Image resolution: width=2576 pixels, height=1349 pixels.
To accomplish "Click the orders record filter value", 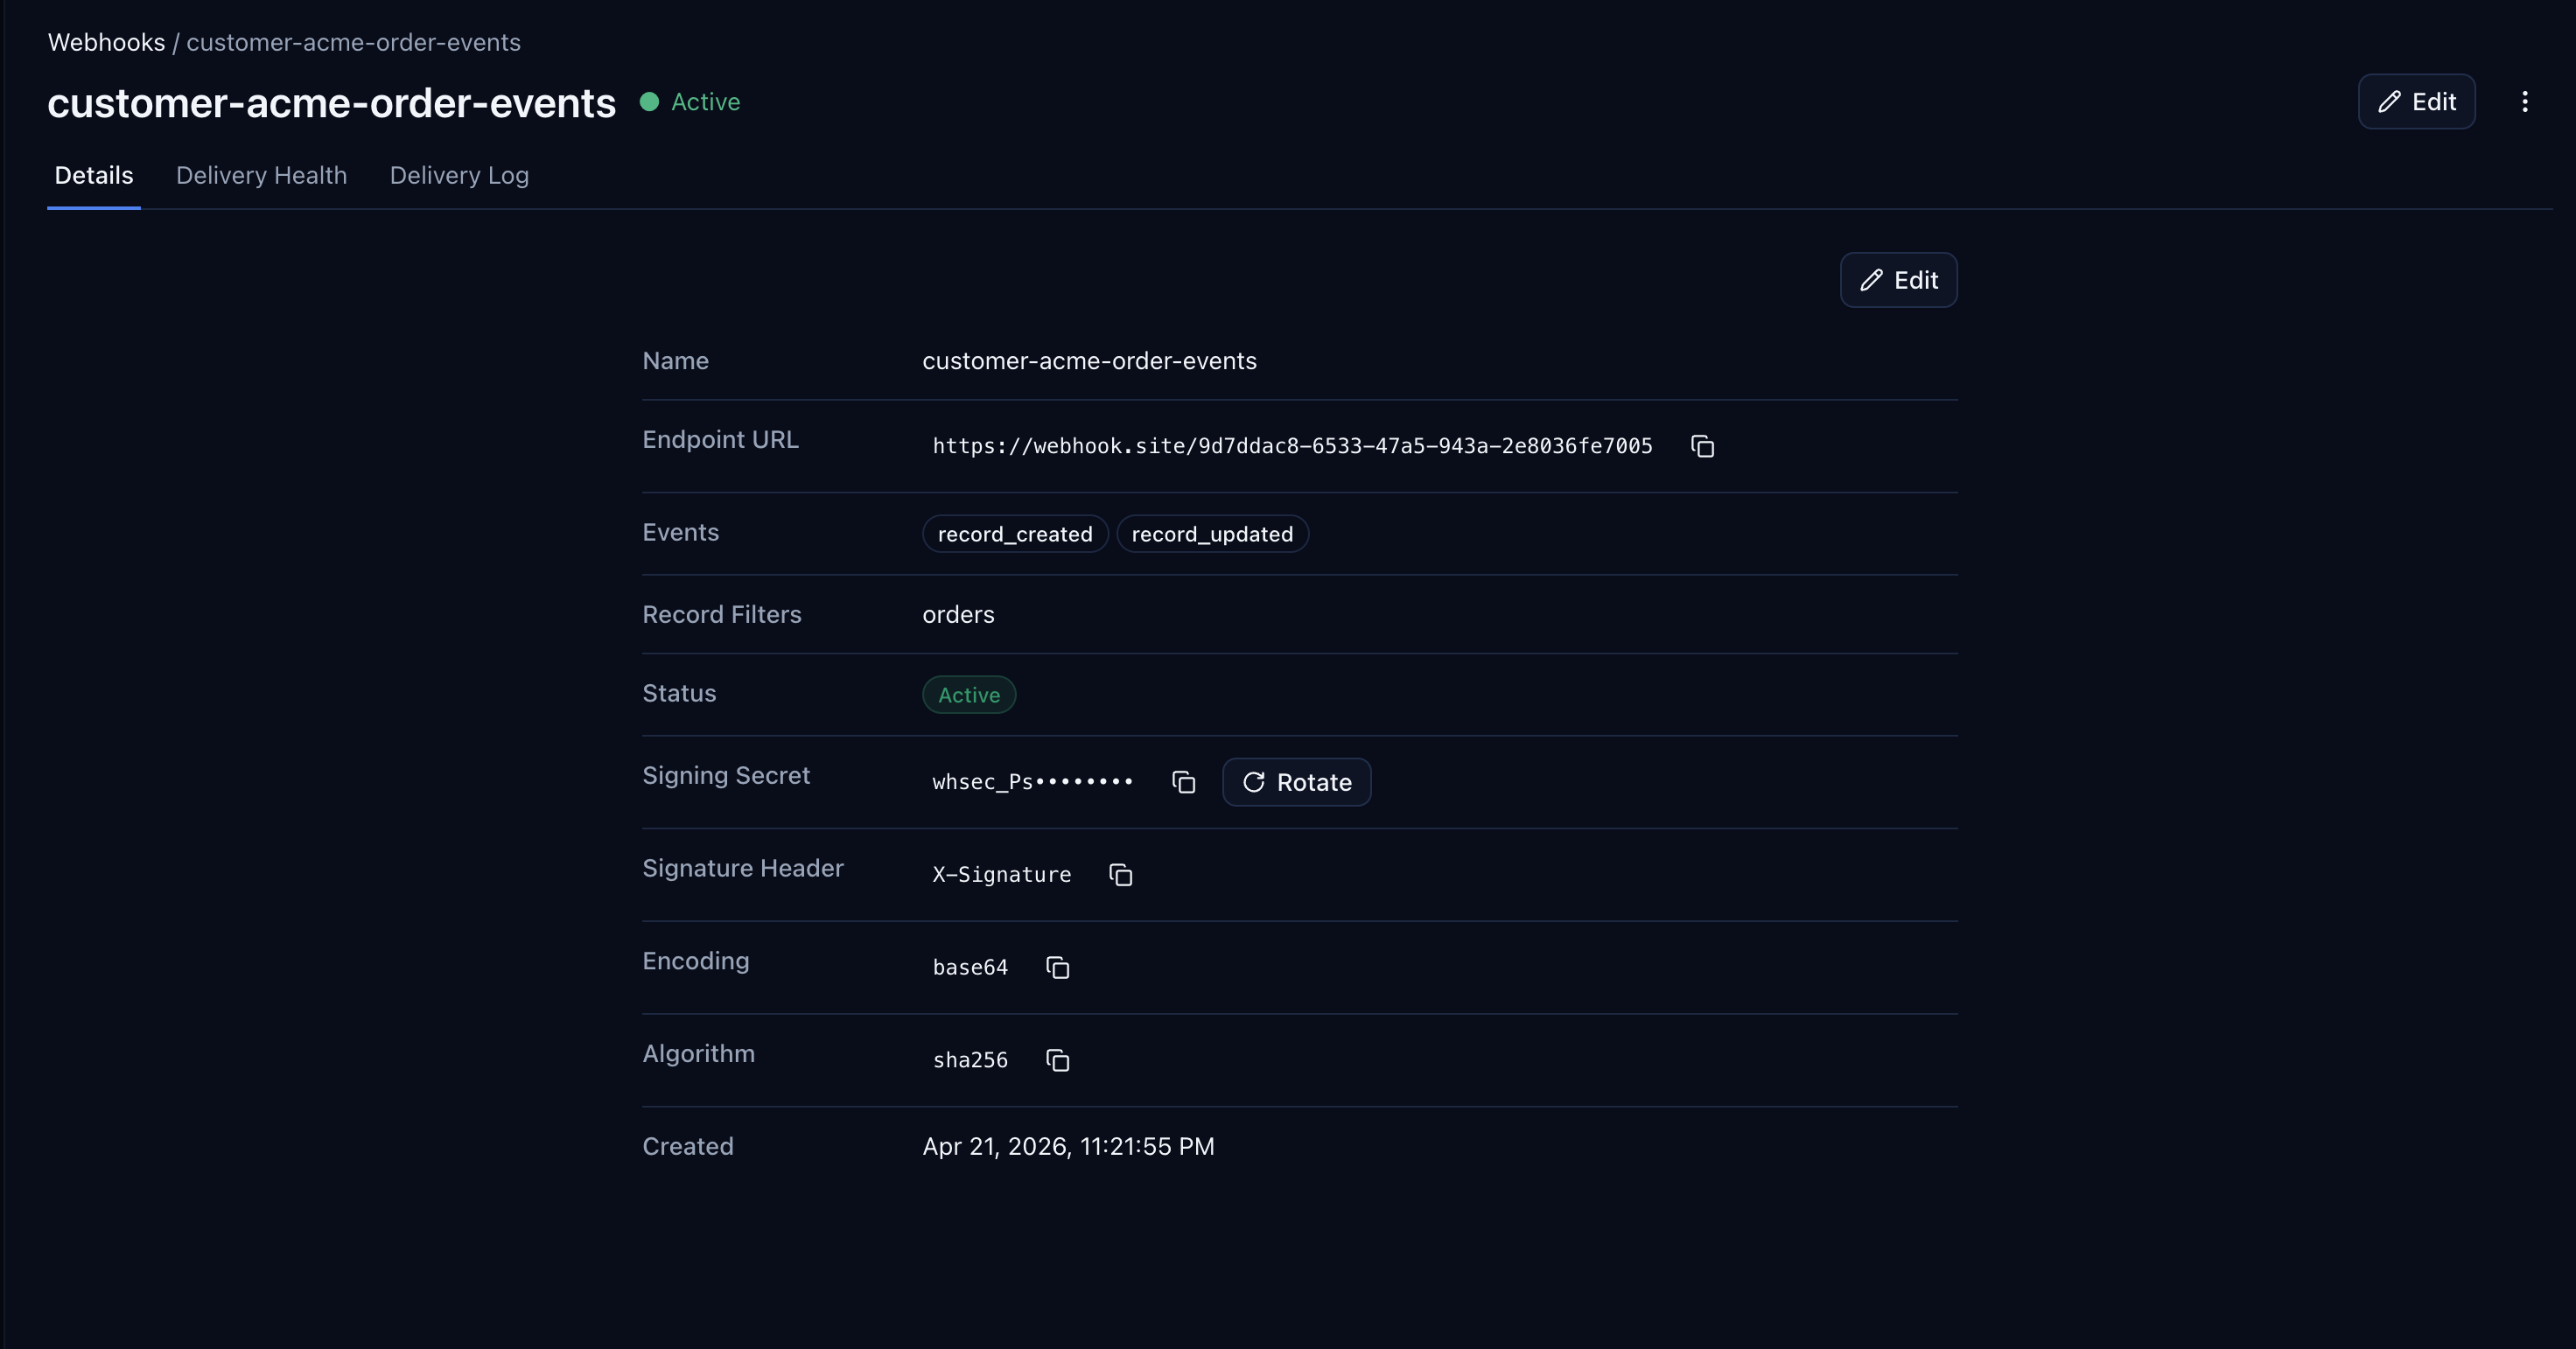I will point(957,614).
